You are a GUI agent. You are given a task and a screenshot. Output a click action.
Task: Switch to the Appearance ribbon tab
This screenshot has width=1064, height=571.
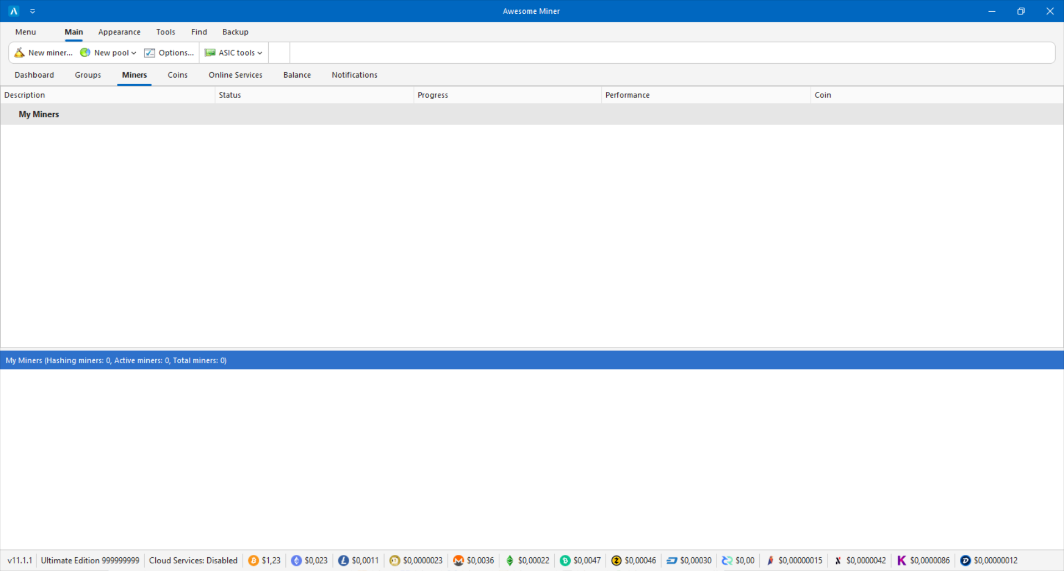pos(119,32)
